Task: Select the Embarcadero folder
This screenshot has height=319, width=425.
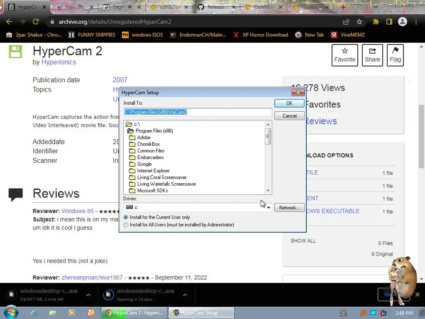Action: [x=147, y=157]
